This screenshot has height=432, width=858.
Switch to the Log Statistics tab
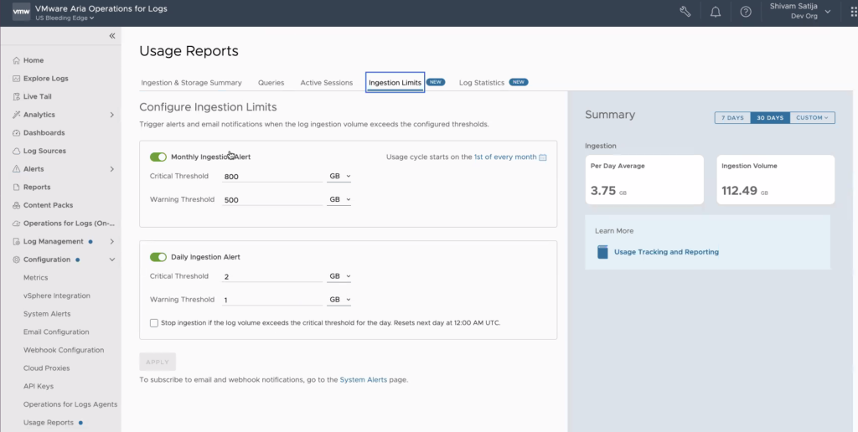coord(482,83)
